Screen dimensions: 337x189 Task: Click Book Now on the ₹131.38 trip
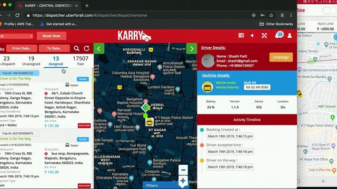[x=84, y=125]
